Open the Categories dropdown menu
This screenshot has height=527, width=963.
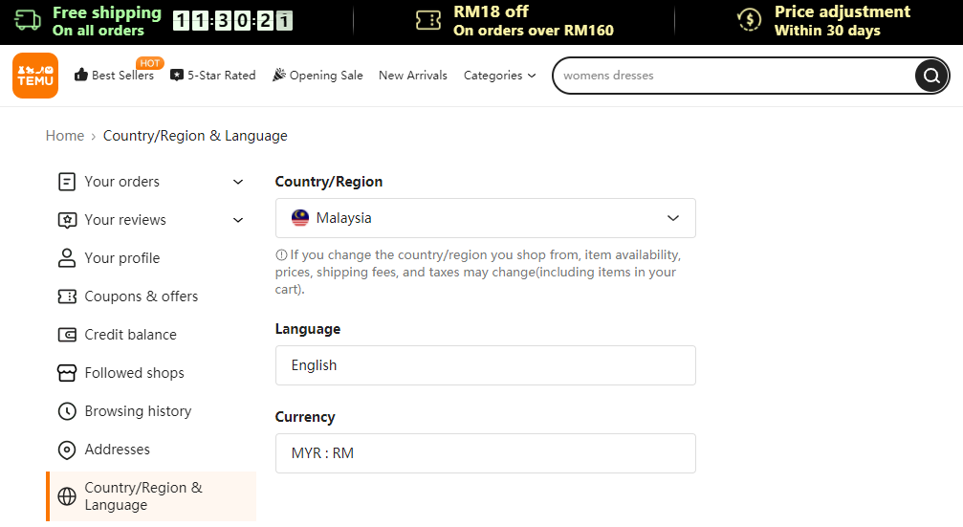(x=499, y=76)
